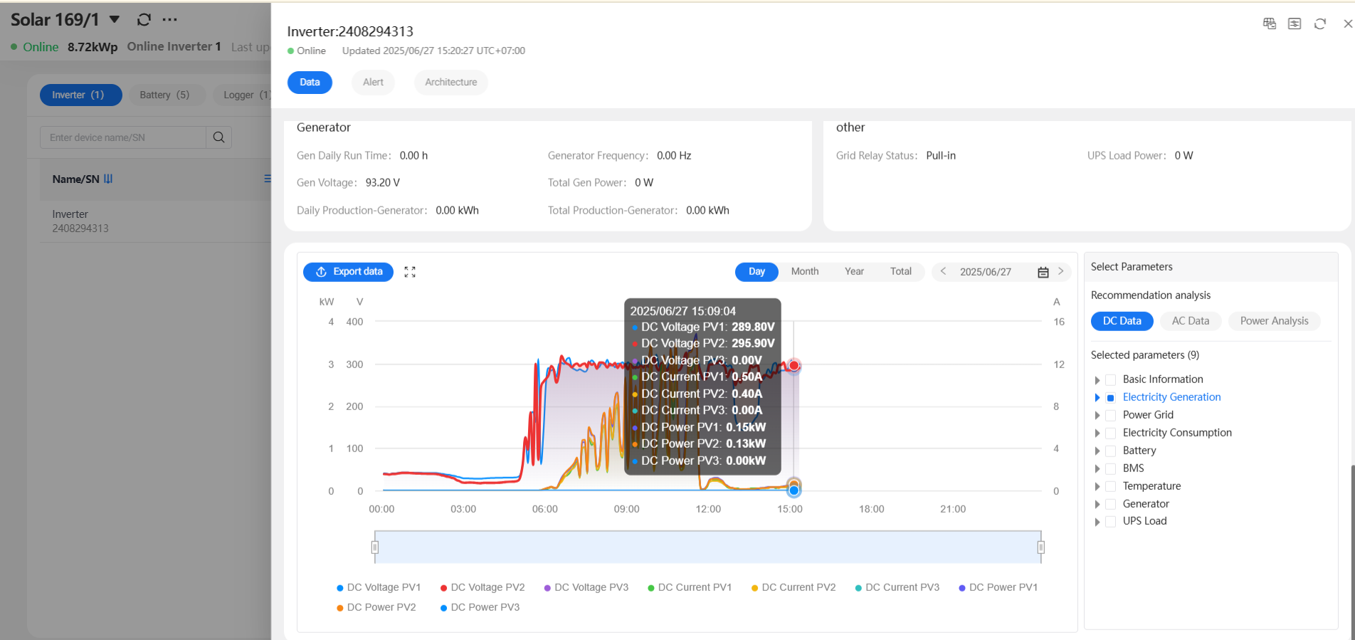Image resolution: width=1355 pixels, height=640 pixels.
Task: Go to next day arrow
Action: pos(1060,271)
